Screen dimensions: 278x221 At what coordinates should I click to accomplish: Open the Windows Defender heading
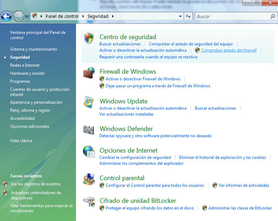[x=126, y=129]
